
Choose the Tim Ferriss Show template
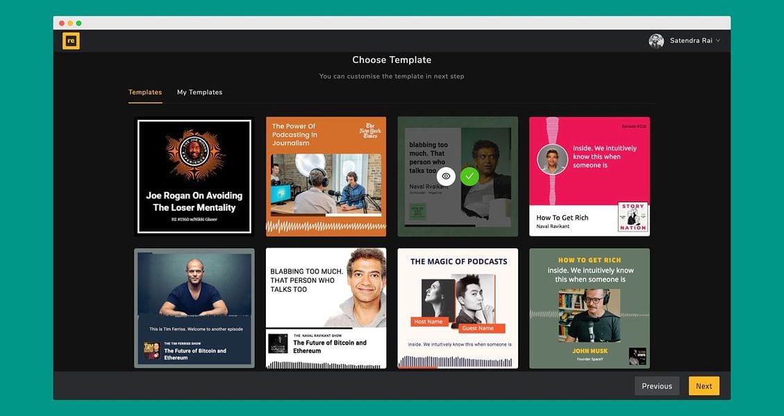tap(194, 308)
